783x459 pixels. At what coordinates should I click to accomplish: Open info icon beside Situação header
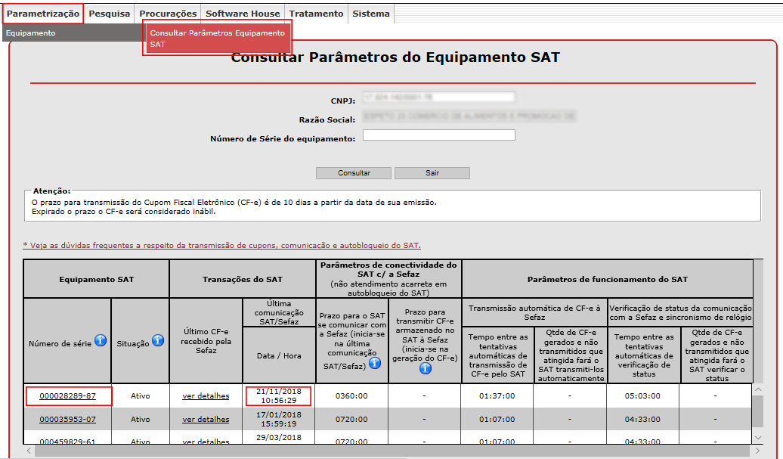[158, 340]
